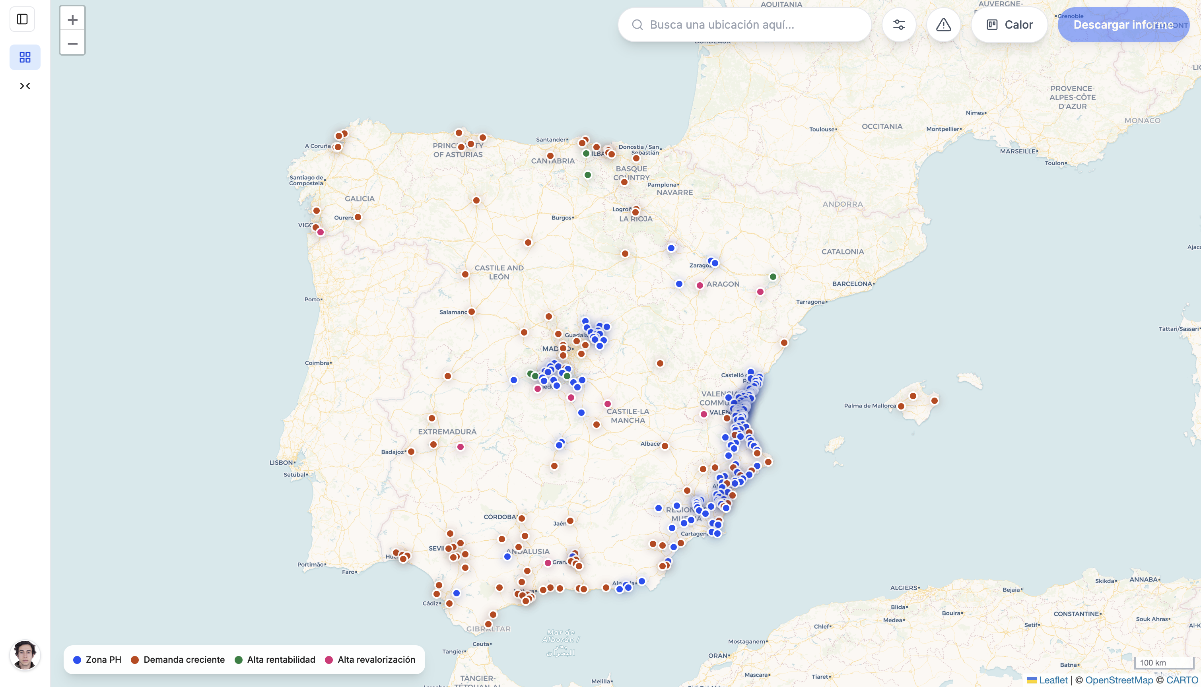Image resolution: width=1201 pixels, height=687 pixels.
Task: Zoom out using the minus control
Action: click(72, 43)
